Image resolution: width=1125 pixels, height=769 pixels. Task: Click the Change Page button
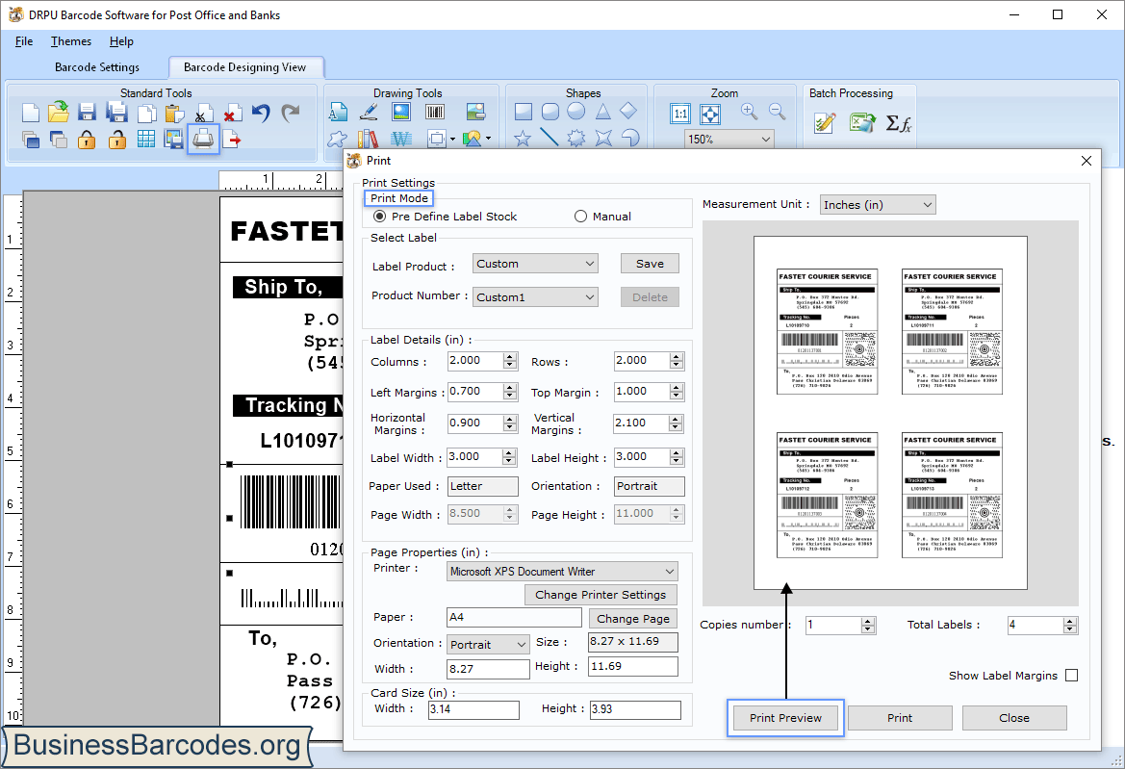click(x=633, y=618)
